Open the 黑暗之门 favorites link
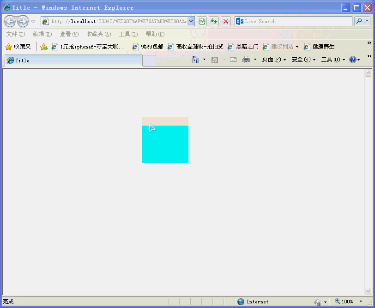The image size is (375, 308). [x=248, y=46]
